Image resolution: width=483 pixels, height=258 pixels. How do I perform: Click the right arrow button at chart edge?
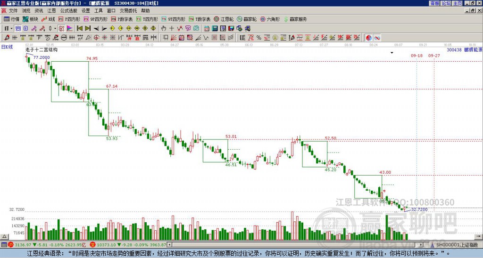[x=479, y=236]
